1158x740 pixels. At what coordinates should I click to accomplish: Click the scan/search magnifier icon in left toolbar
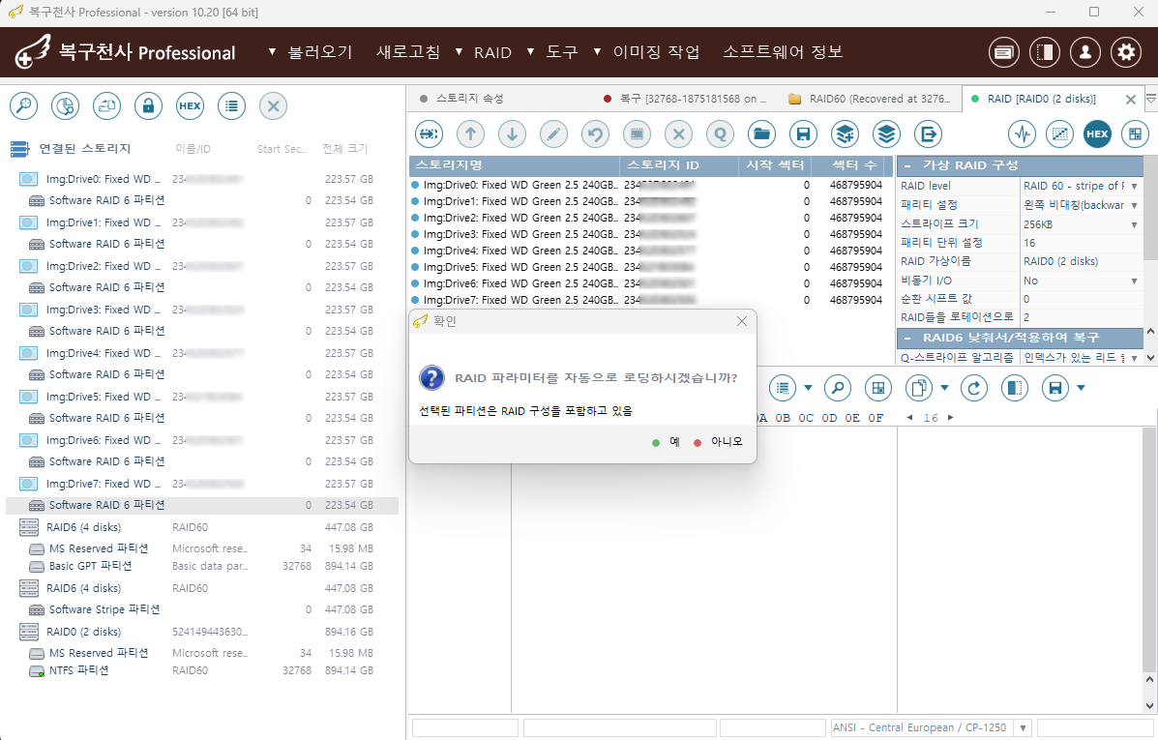point(23,106)
